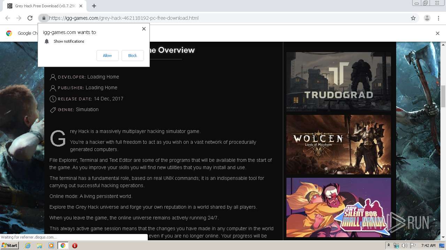Allow notifications from igg-games.com
The image size is (446, 250).
coord(107,56)
